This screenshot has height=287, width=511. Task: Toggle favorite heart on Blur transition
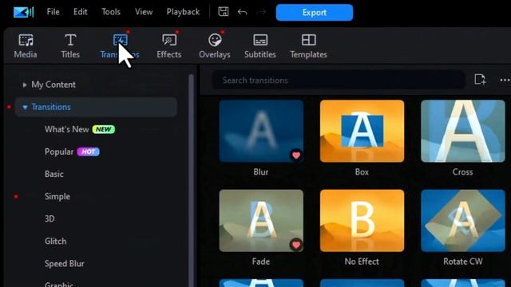296,155
